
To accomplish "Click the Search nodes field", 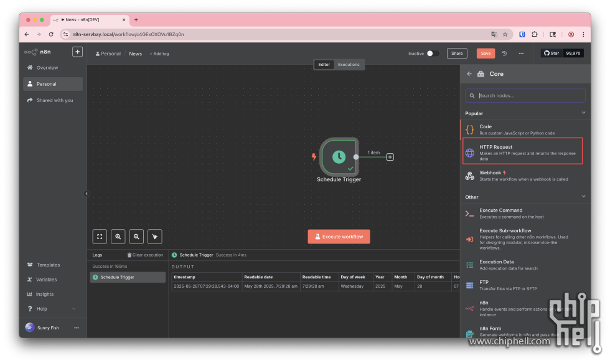I will pyautogui.click(x=525, y=96).
